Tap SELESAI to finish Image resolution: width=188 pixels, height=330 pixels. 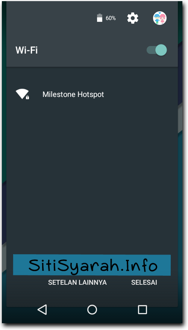(144, 282)
